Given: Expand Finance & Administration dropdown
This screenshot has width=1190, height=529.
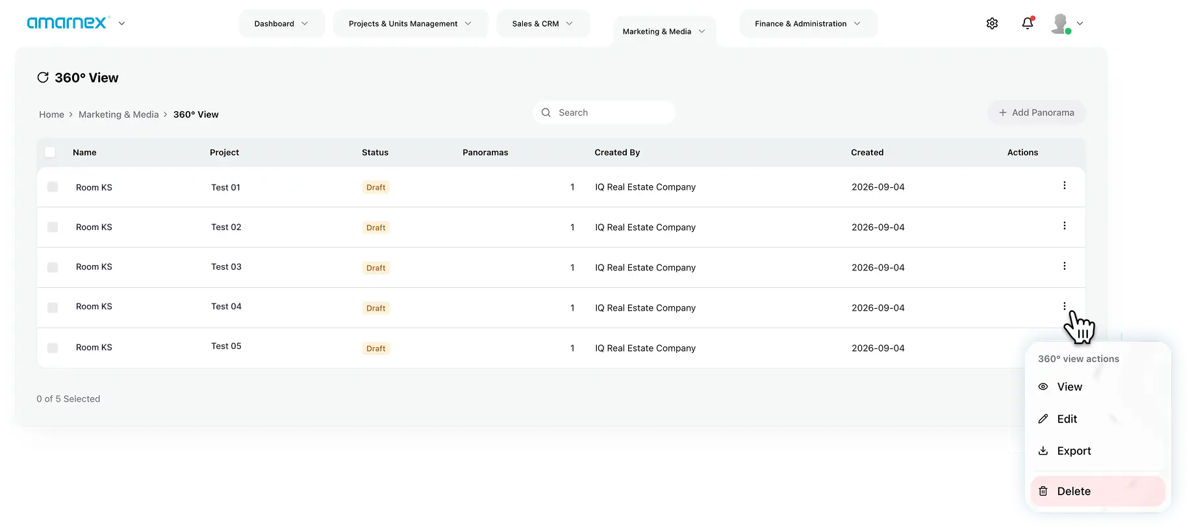Looking at the screenshot, I should pyautogui.click(x=808, y=23).
